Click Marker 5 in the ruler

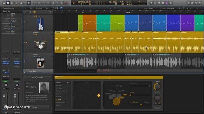click(129, 12)
